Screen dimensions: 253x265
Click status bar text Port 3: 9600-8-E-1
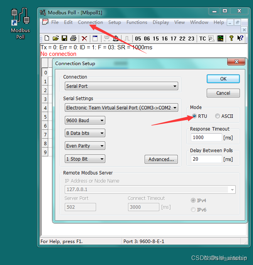tap(144, 242)
